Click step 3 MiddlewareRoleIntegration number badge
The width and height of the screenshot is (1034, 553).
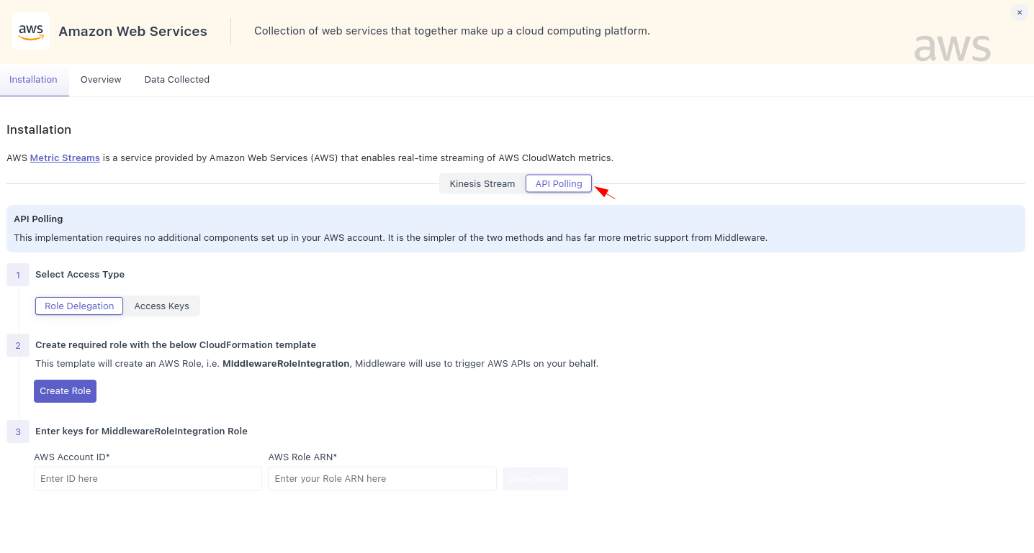click(17, 431)
